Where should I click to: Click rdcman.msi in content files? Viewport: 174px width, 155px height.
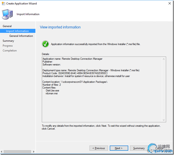pyautogui.click(x=52, y=93)
